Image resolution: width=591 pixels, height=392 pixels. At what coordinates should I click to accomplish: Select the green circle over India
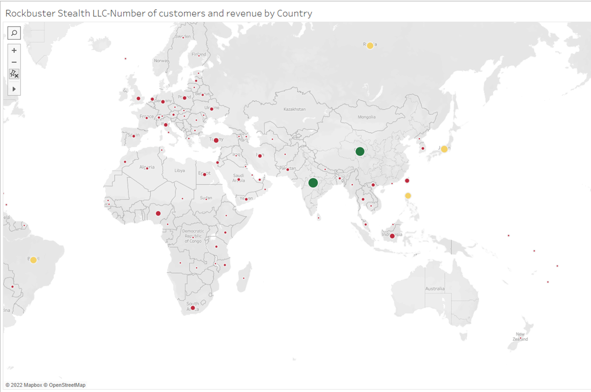click(314, 182)
